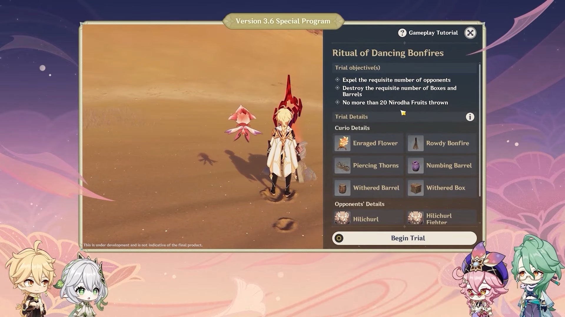
Task: Click the panel's vertical scrollbar
Action: pyautogui.click(x=480, y=129)
